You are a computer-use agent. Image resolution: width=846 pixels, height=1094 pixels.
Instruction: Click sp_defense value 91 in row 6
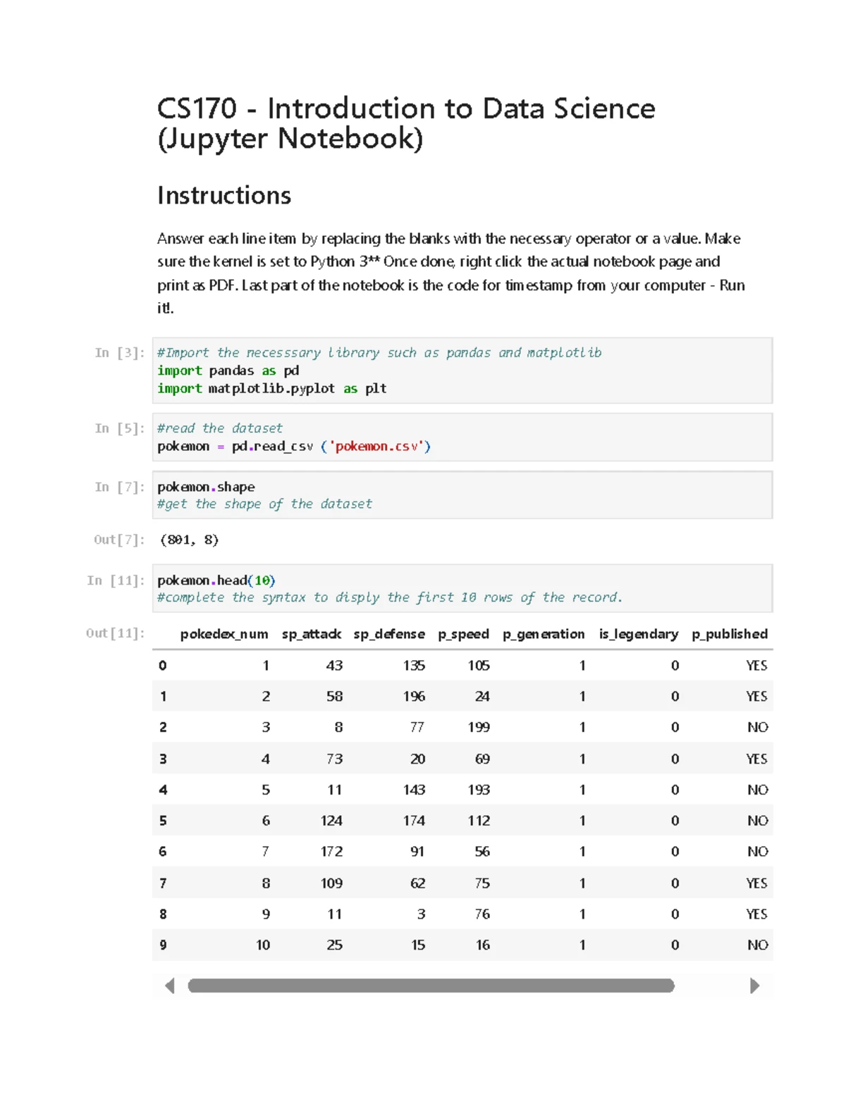[417, 852]
